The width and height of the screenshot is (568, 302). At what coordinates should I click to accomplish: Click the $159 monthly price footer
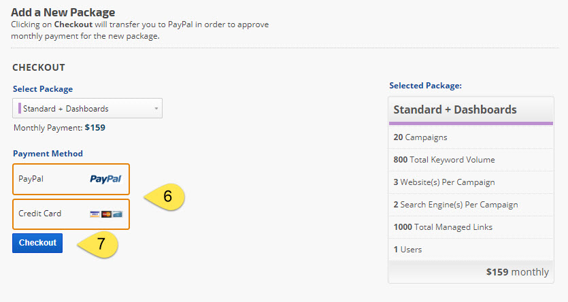[x=517, y=272]
